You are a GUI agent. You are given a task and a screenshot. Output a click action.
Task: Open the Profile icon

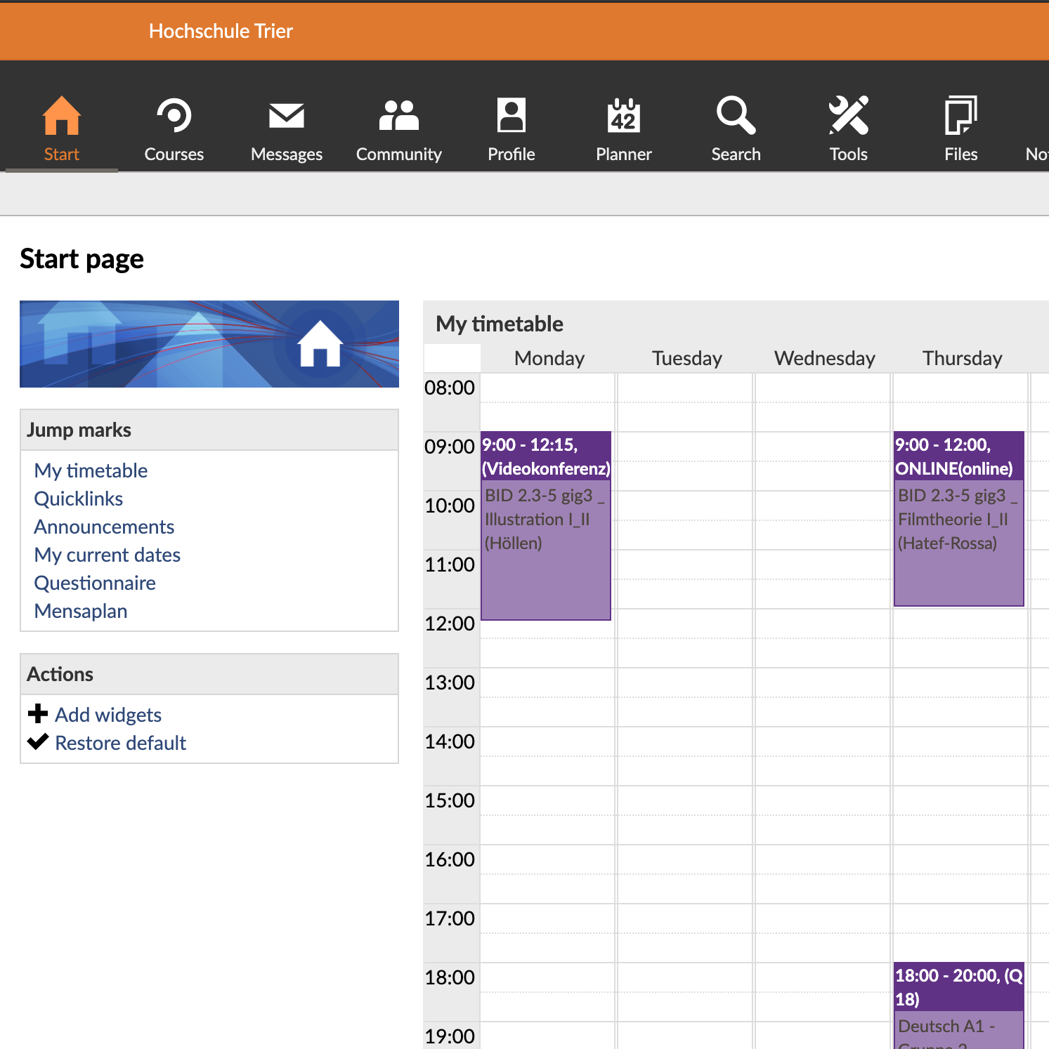(511, 116)
